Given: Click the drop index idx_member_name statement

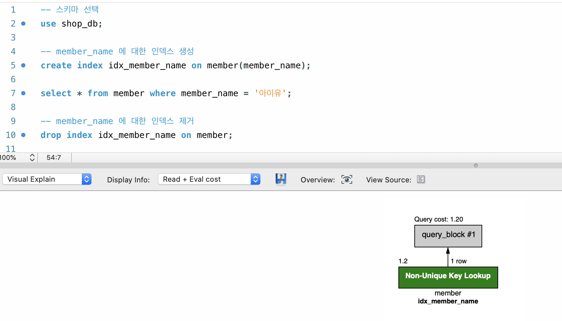Looking at the screenshot, I should pyautogui.click(x=136, y=135).
